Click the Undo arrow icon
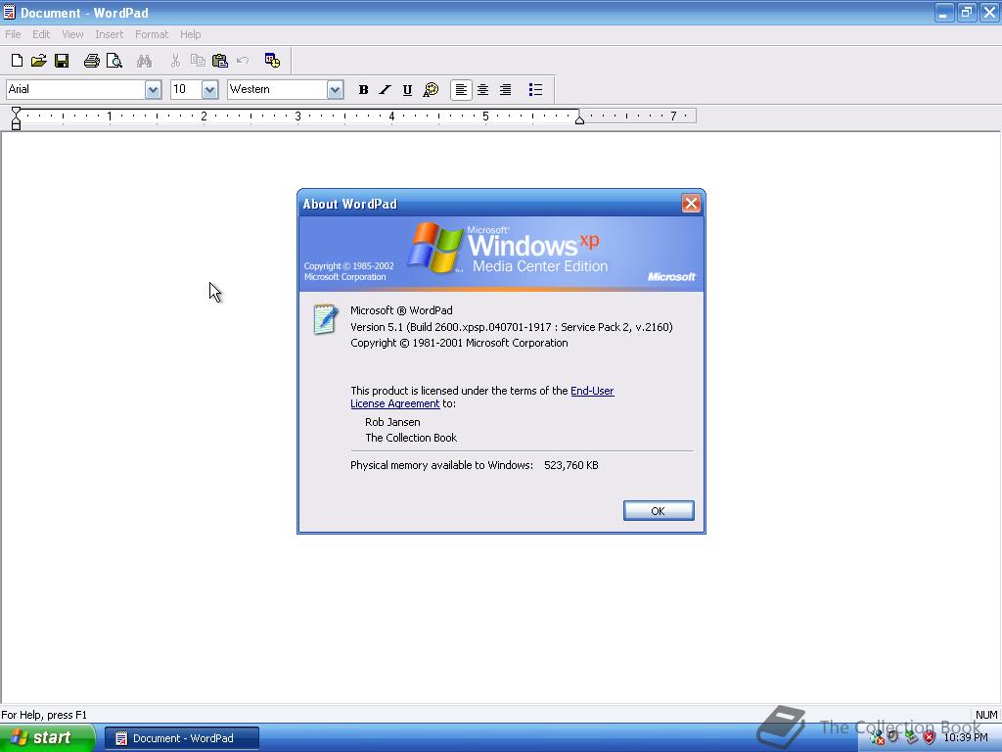The image size is (1002, 752). click(243, 61)
